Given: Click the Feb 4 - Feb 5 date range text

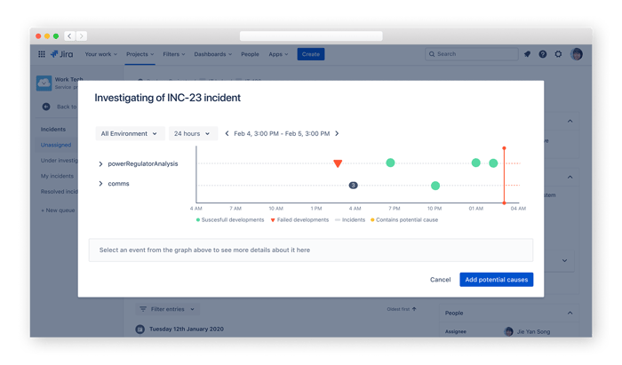Looking at the screenshot, I should click(282, 133).
